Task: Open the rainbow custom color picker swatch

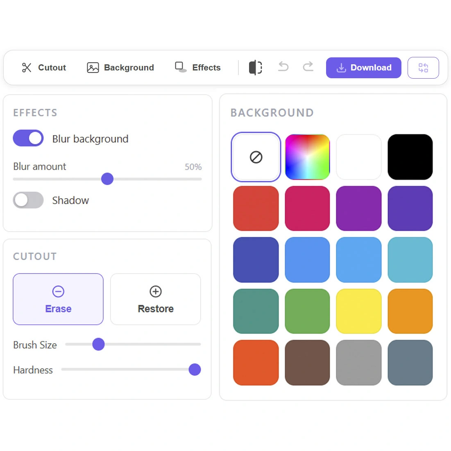Action: pos(307,157)
